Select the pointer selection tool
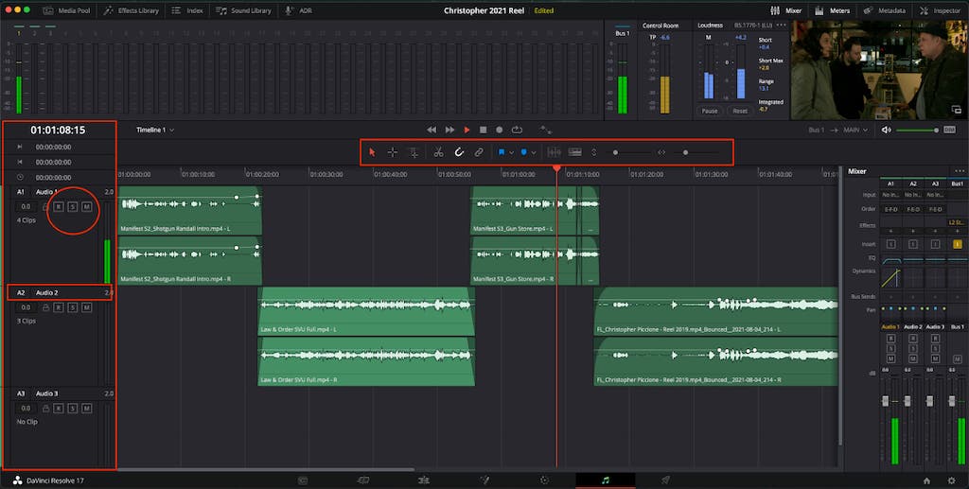969x489 pixels. (x=372, y=152)
